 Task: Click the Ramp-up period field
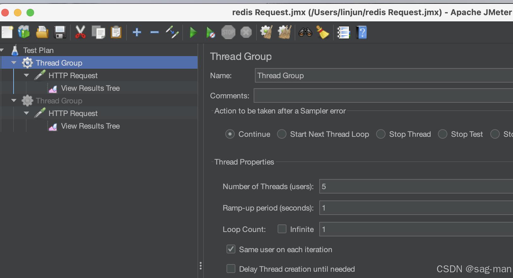[x=416, y=208]
